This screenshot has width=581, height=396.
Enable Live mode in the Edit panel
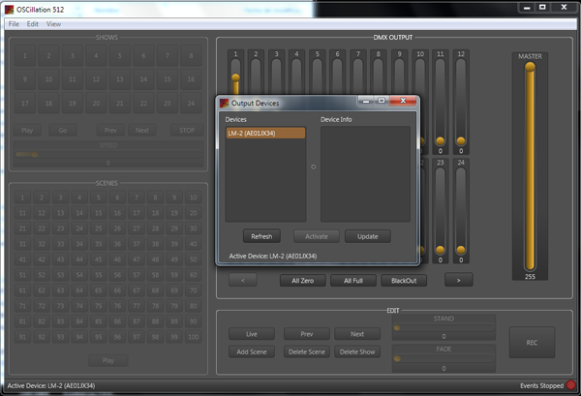[252, 334]
